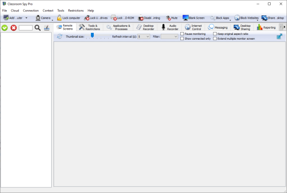Screen dimensions: 287x193
Task: Enable the Pause monitoring checkbox
Action: [182, 34]
